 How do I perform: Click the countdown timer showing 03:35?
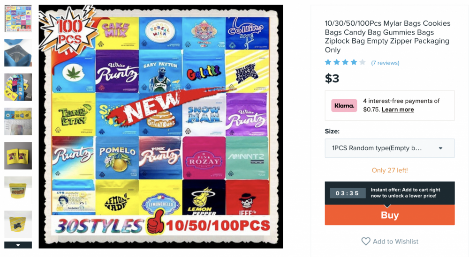click(348, 193)
